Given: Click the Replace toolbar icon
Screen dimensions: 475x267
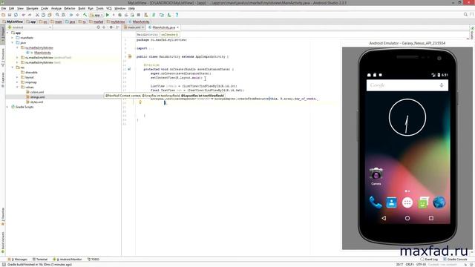Looking at the screenshot, I should (63, 15).
